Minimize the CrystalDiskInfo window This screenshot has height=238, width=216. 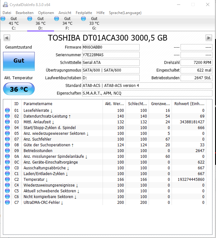179,4
